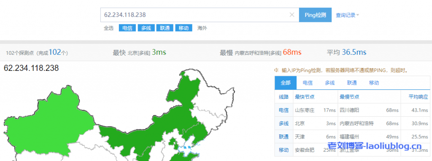Click the red 68ms slowest value

pyautogui.click(x=292, y=52)
